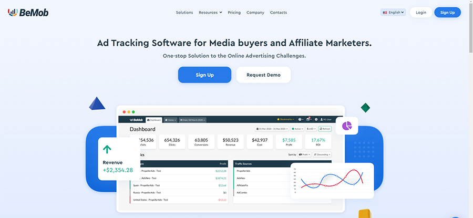473x218 pixels.
Task: Open the Contacts page
Action: point(279,13)
